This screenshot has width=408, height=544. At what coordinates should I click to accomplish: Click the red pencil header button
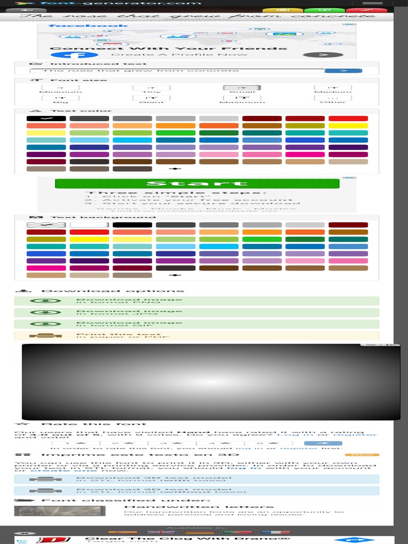point(367,10)
